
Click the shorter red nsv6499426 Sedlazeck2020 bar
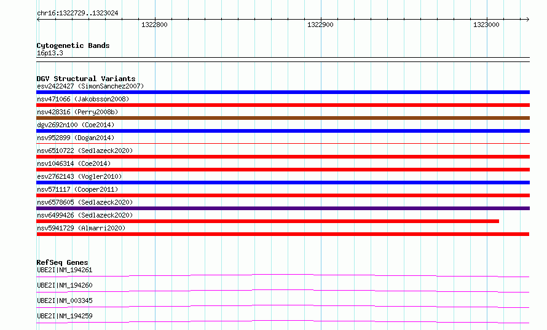tap(267, 221)
